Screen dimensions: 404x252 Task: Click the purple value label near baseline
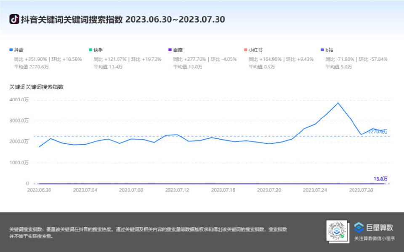click(x=380, y=179)
